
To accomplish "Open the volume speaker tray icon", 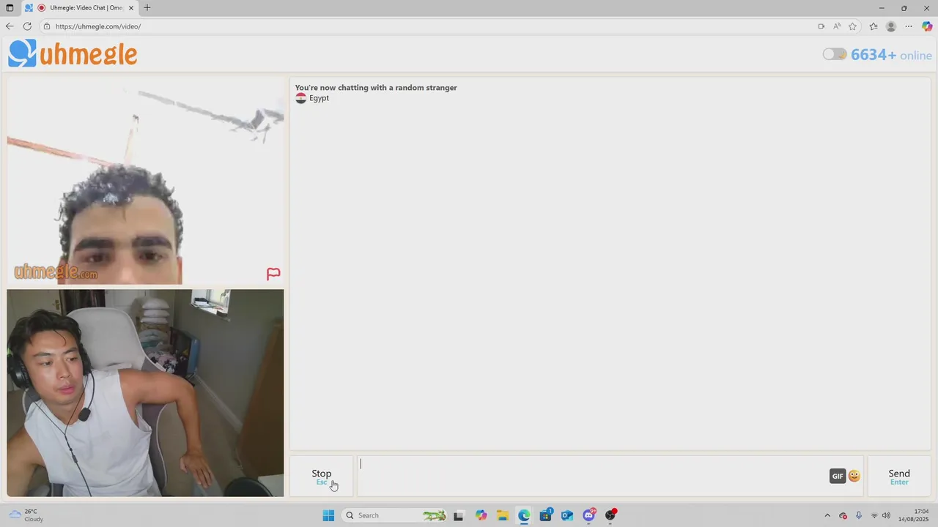I will (x=887, y=515).
